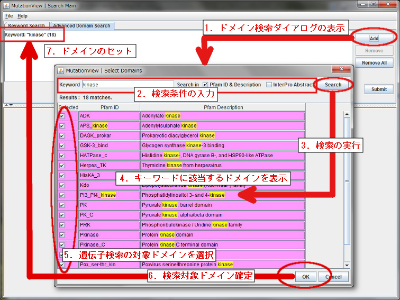Viewport: 400px width, 300px height.
Task: Deselect the GSK-3_bind domain checkbox
Action: pyautogui.click(x=62, y=146)
